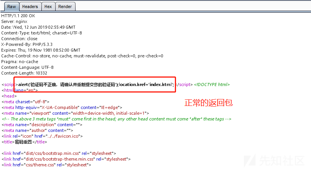Image resolution: width=311 pixels, height=169 pixels.
Task: Click the 'Connection: close' header
Action: click(x=19, y=39)
